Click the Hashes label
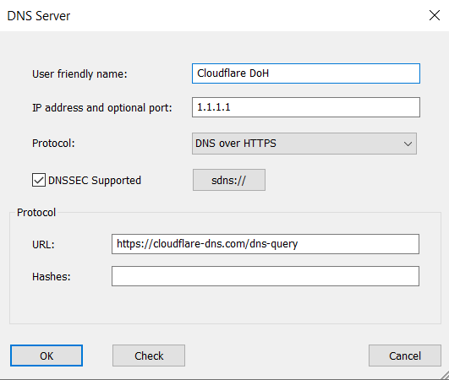Screen dimensions: 449x380 pyautogui.click(x=52, y=277)
